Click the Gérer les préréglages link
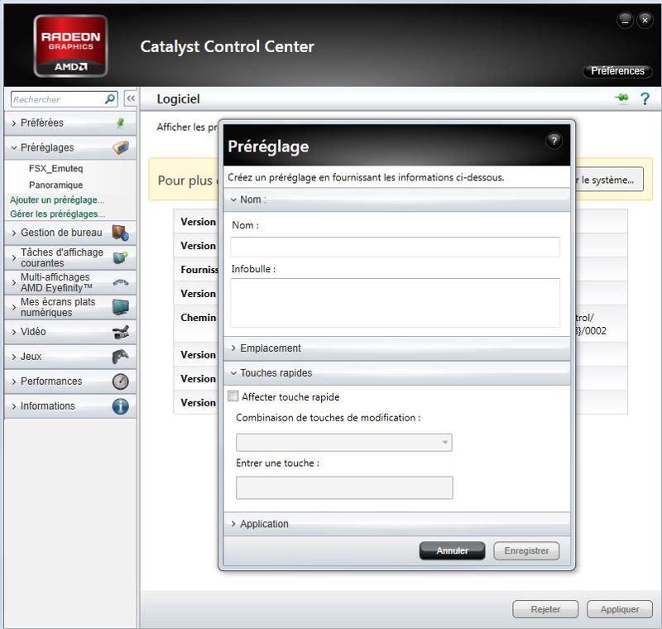The image size is (662, 629). (x=57, y=214)
